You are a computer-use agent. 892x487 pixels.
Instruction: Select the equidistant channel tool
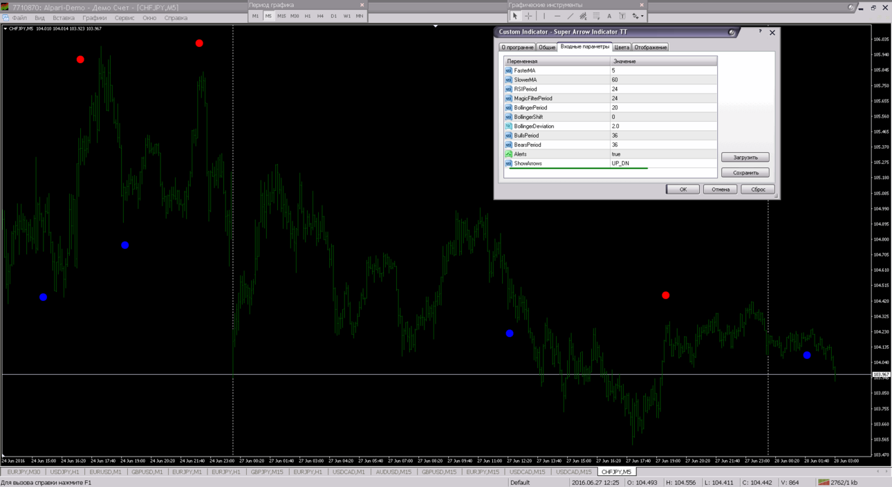[583, 16]
